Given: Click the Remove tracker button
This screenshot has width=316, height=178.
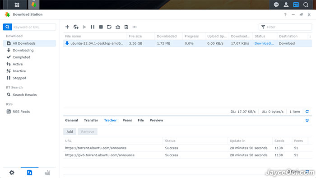Looking at the screenshot, I should [x=88, y=131].
